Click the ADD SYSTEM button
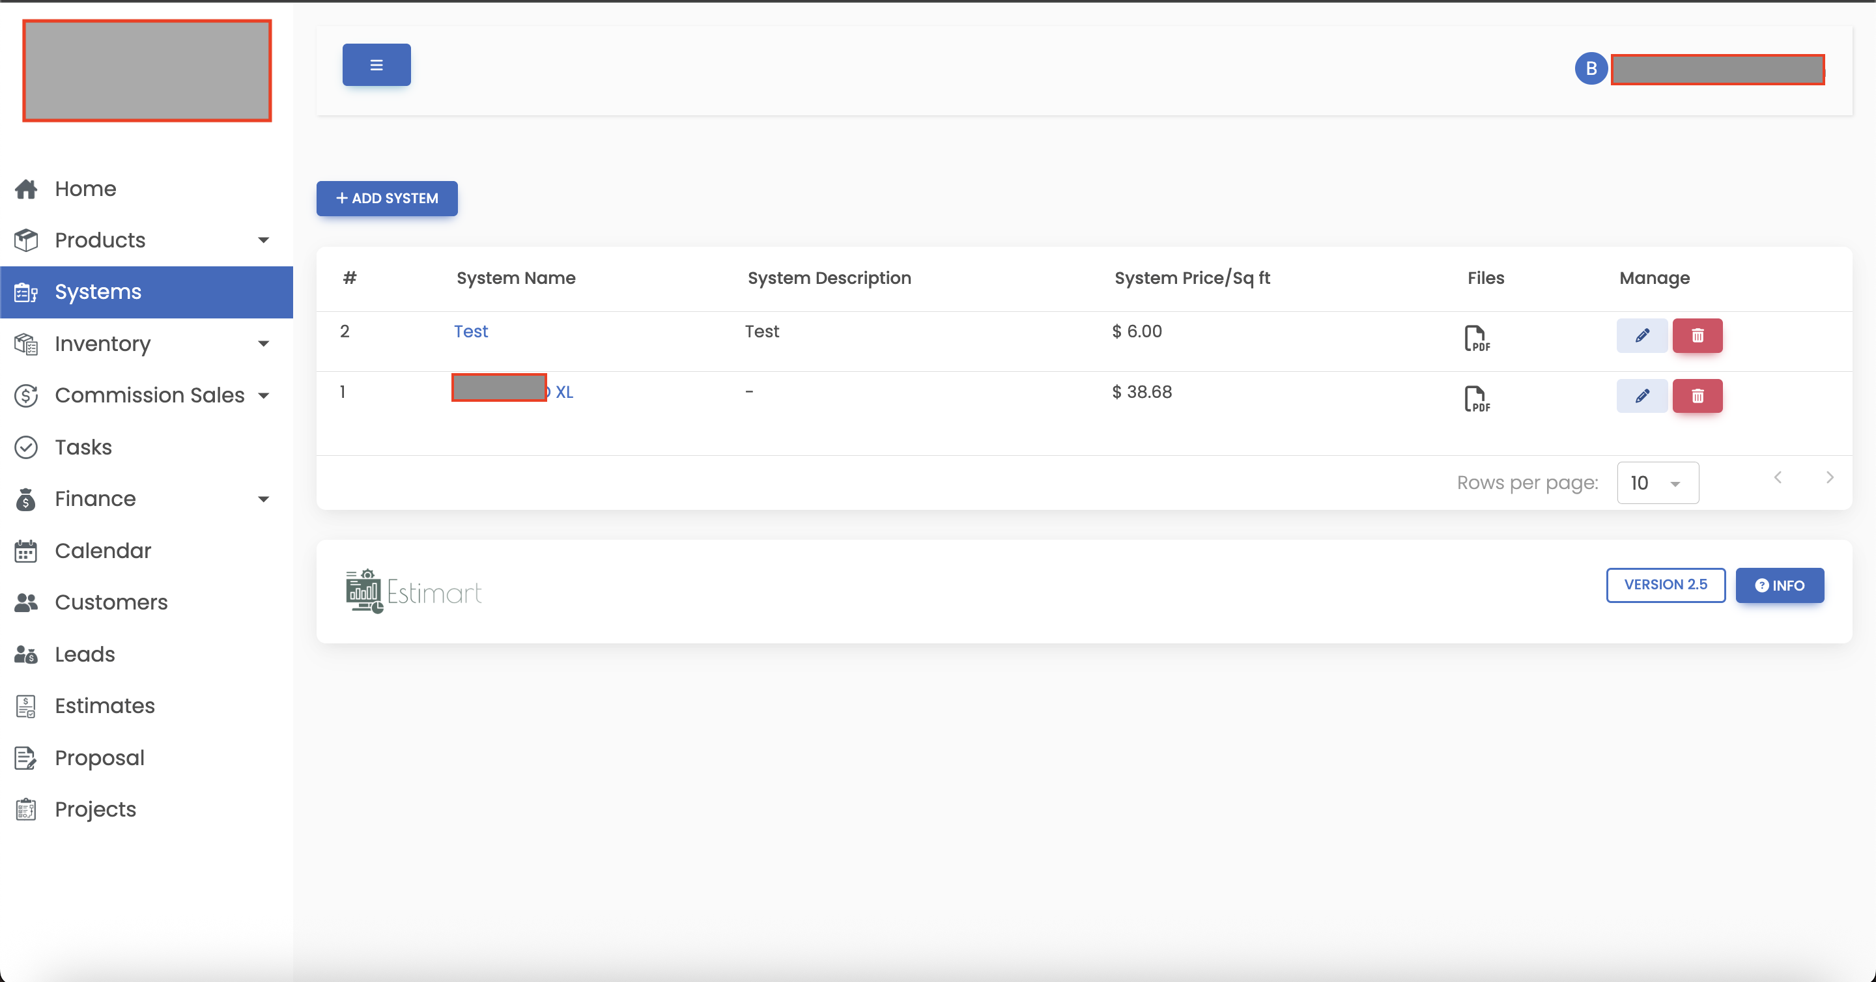The width and height of the screenshot is (1876, 982). tap(387, 198)
